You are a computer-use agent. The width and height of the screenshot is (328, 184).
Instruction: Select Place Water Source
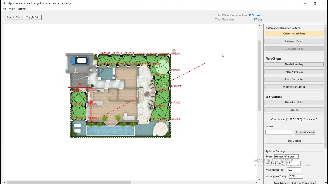[x=294, y=87]
